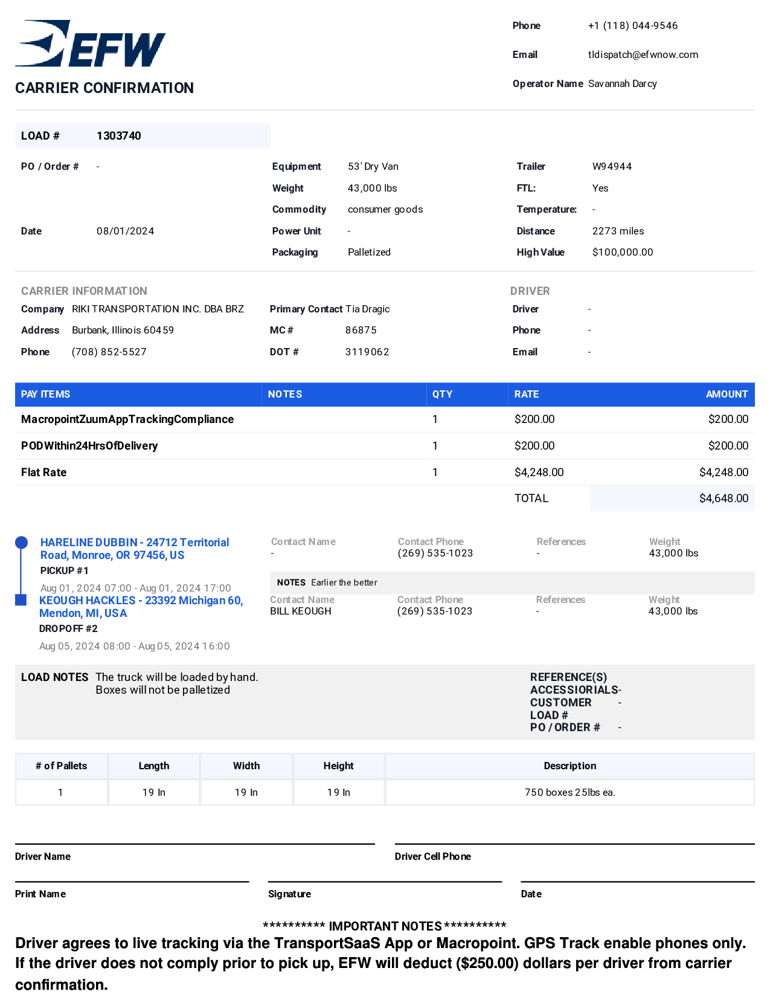Select primary contact Tia Dragic

click(x=368, y=309)
